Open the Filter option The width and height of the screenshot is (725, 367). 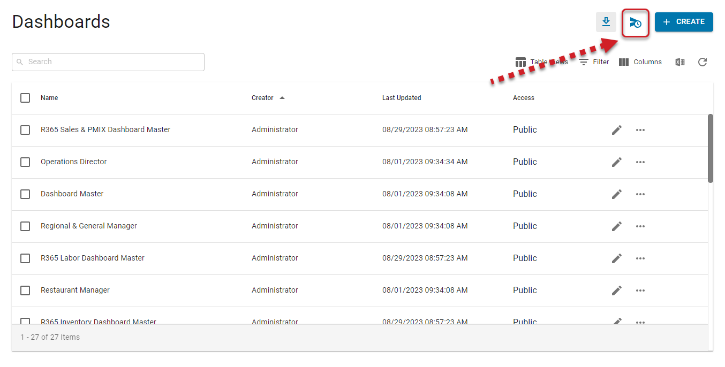(594, 62)
